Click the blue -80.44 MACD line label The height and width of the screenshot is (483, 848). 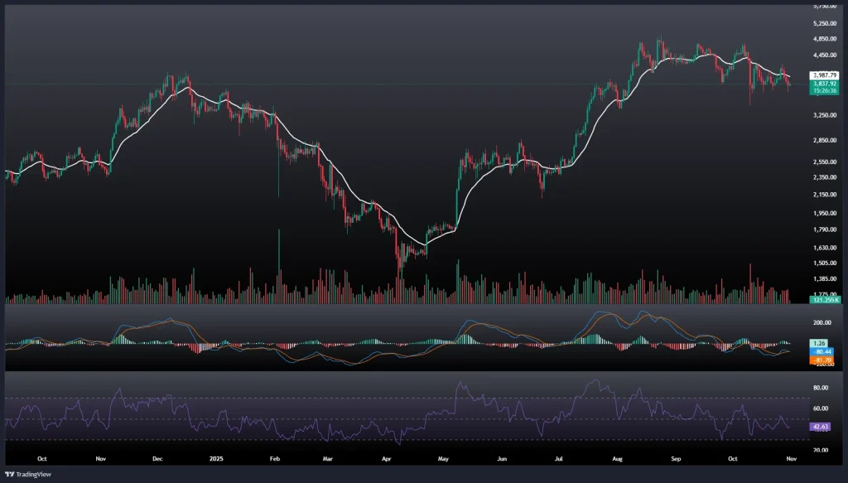(822, 351)
